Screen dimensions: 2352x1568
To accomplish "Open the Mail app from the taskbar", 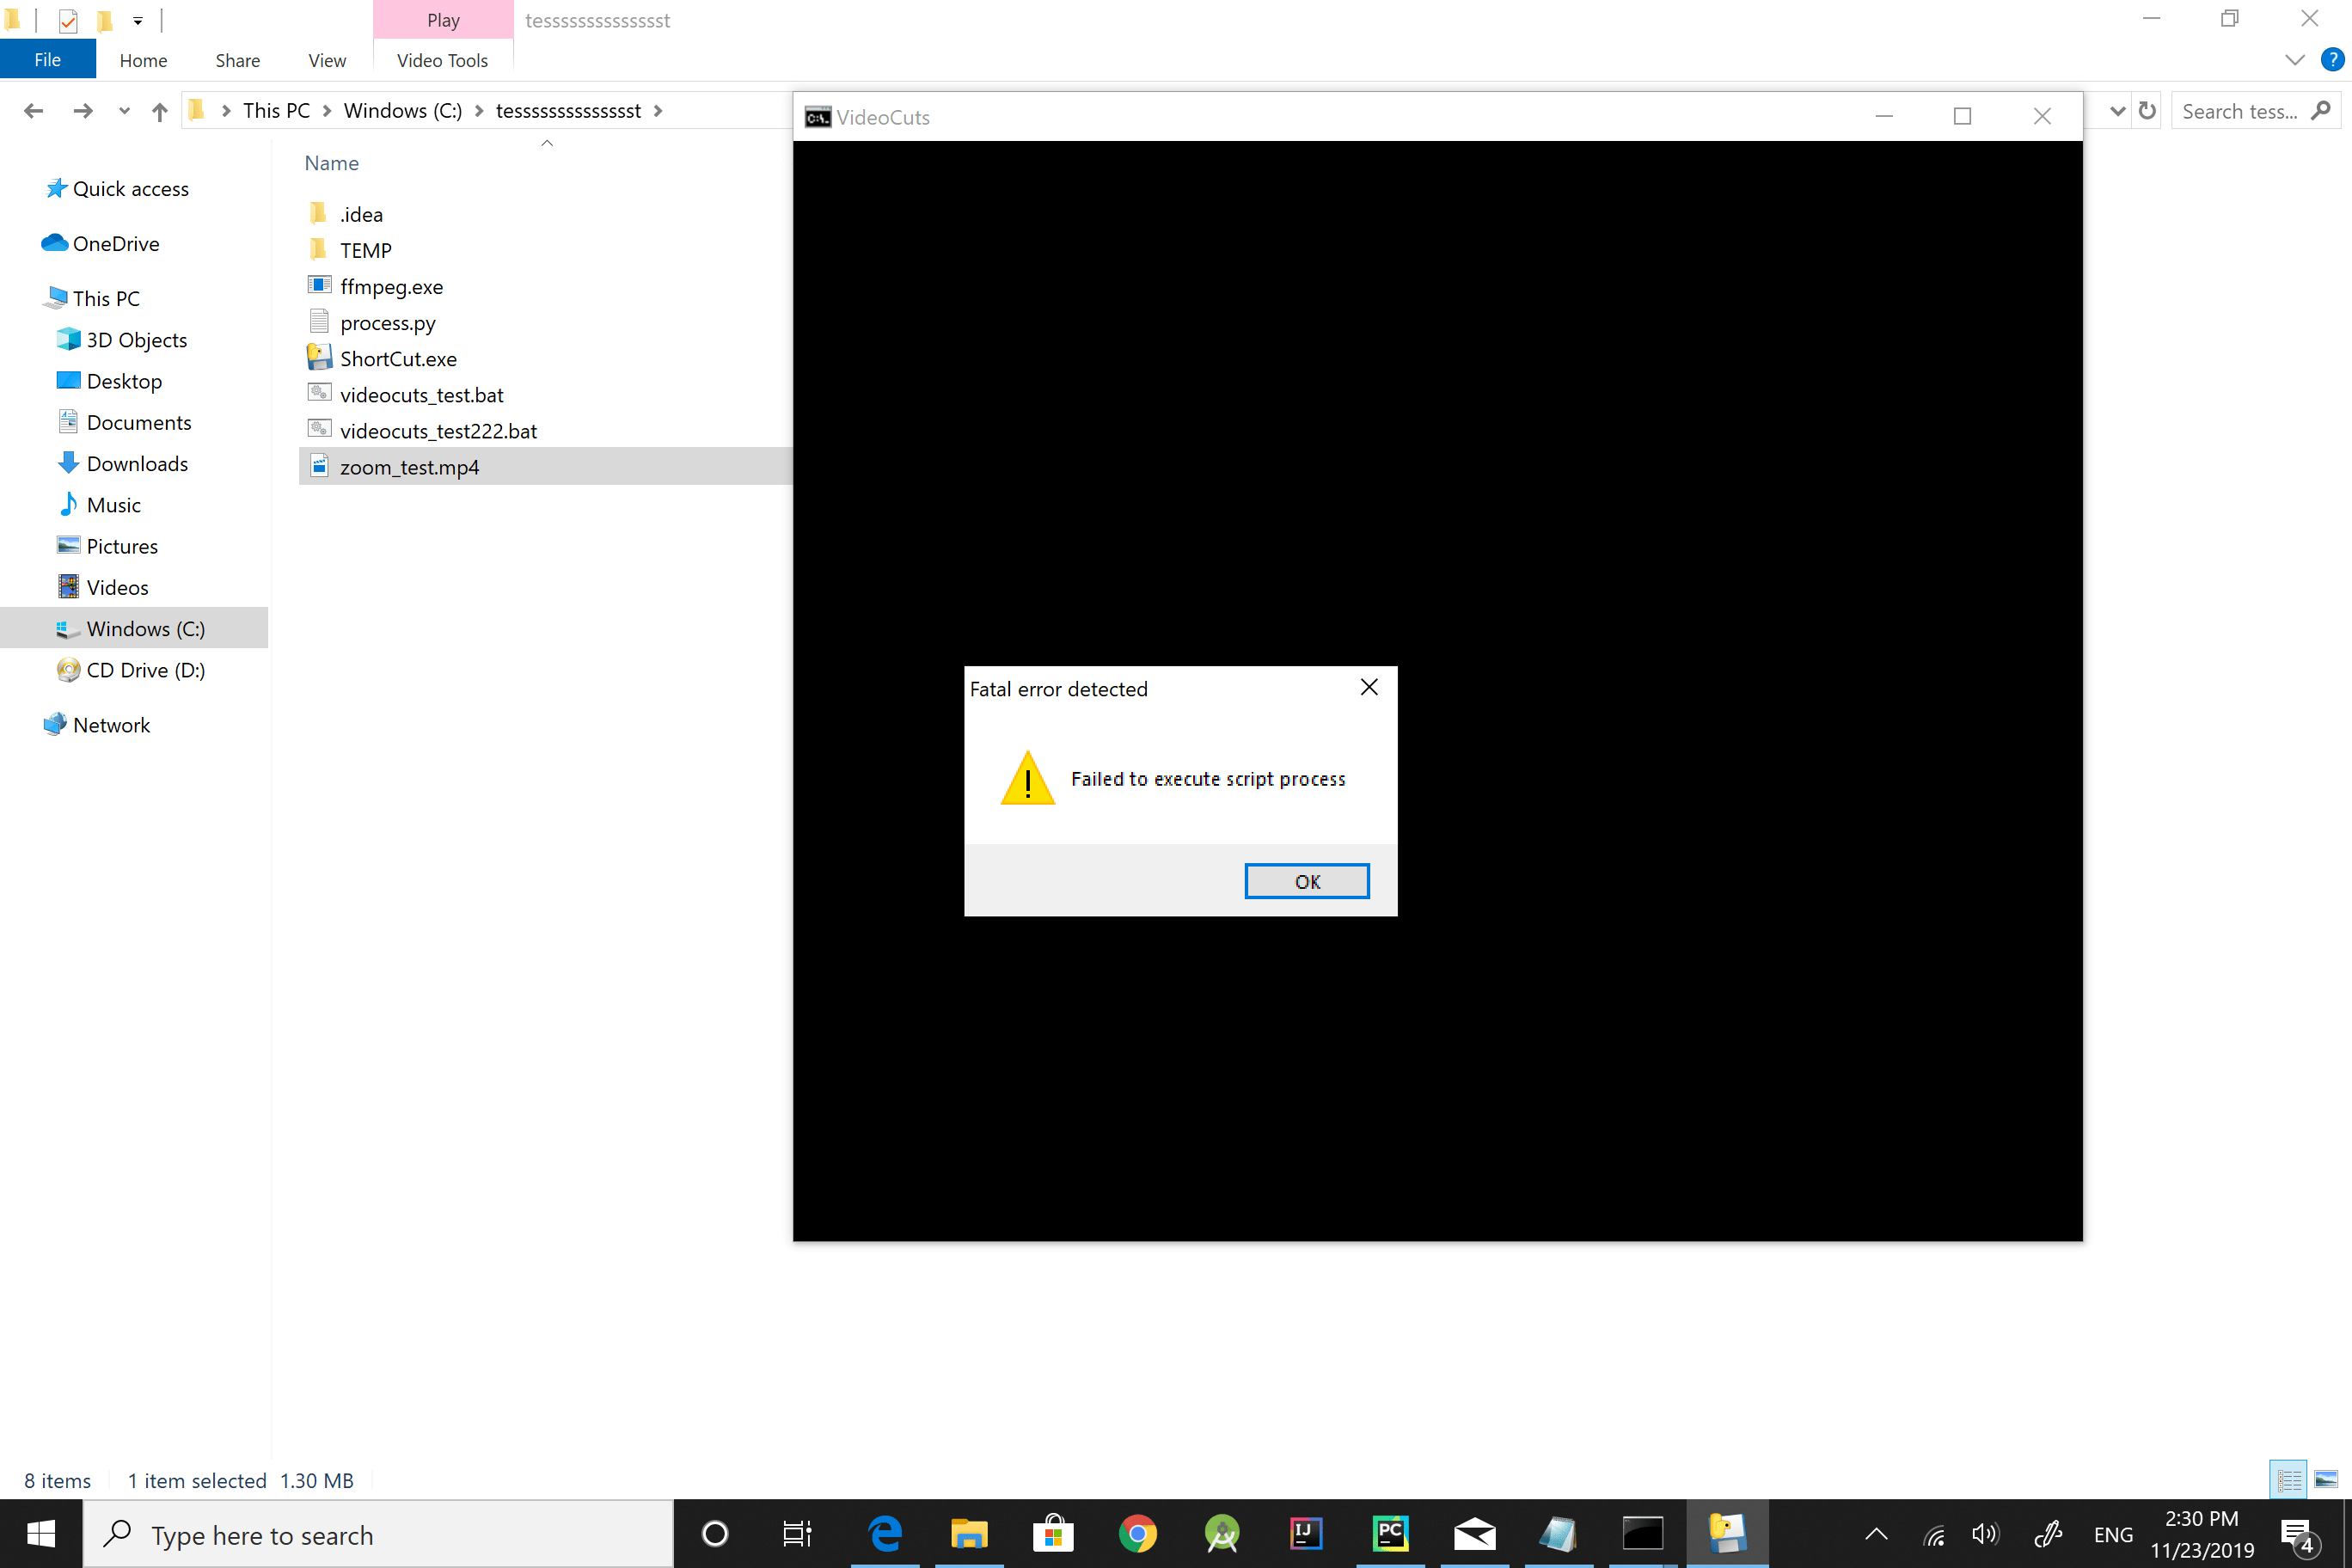I will tap(1474, 1534).
